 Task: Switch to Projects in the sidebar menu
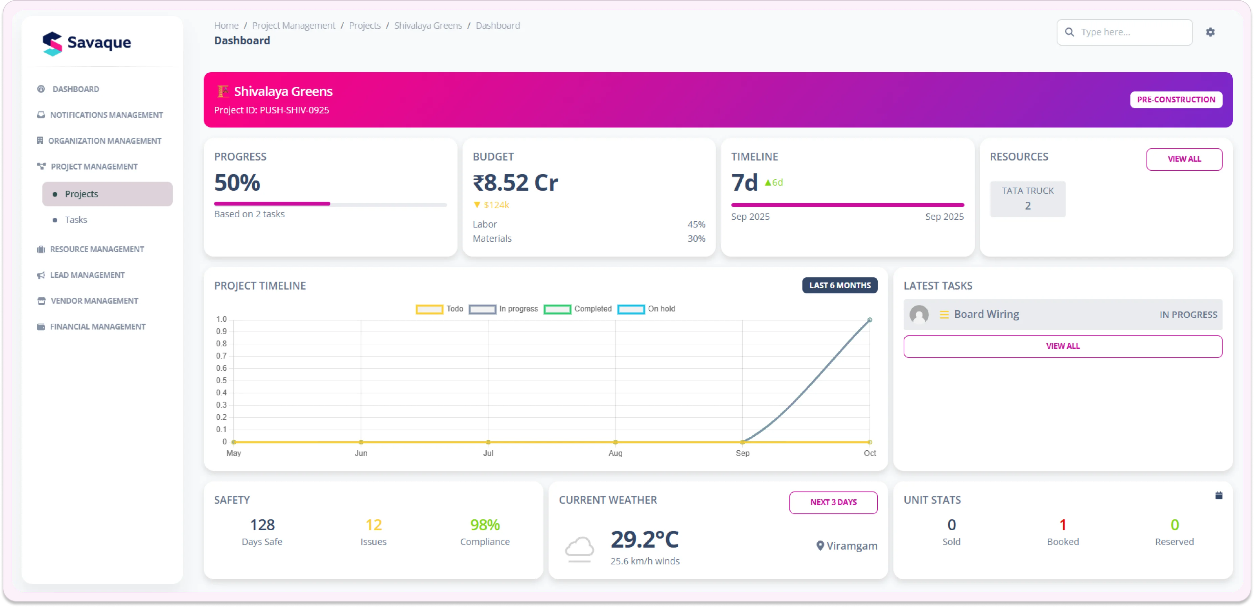pyautogui.click(x=81, y=194)
